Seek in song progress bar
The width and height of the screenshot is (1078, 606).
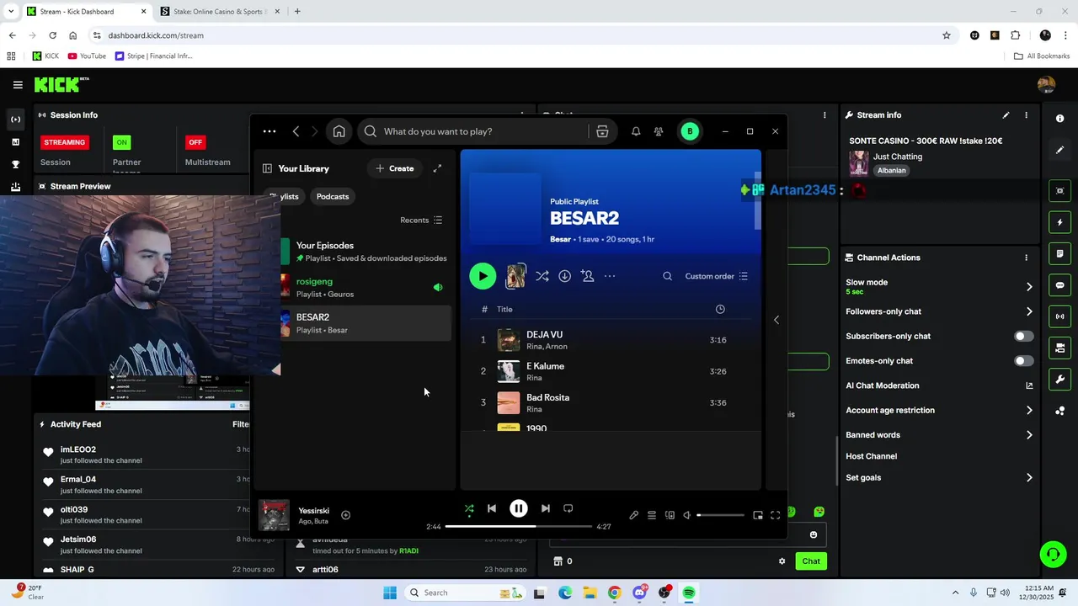519,526
